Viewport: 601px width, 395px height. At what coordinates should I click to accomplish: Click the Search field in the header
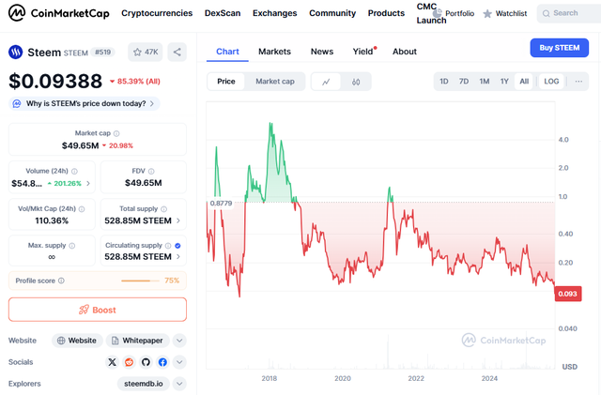[x=572, y=13]
